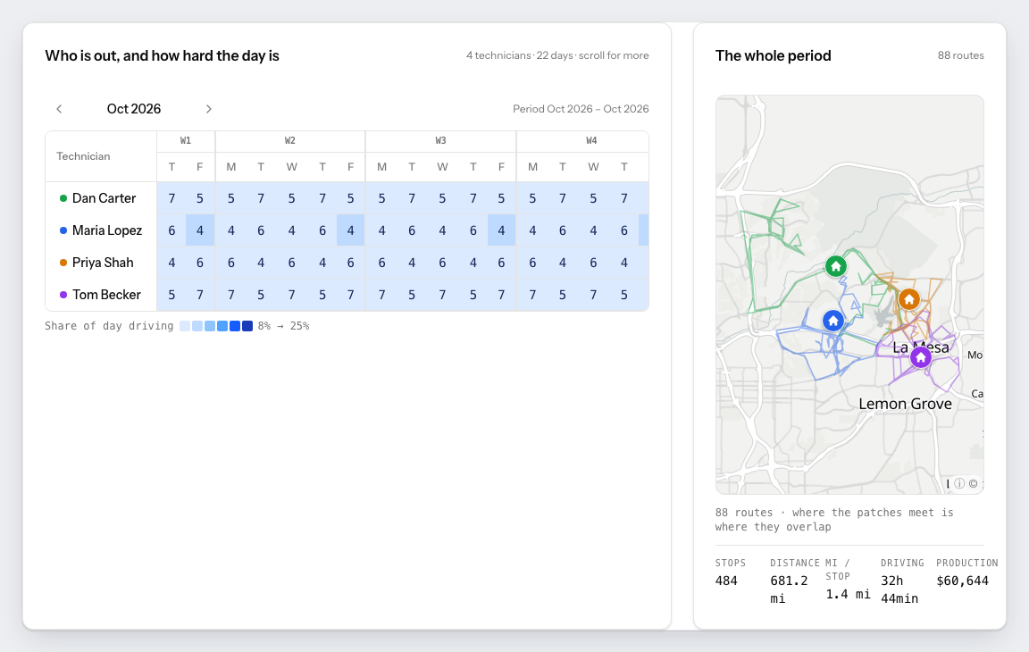Advance to next month with right chevron
This screenshot has height=652, width=1029.
[209, 109]
